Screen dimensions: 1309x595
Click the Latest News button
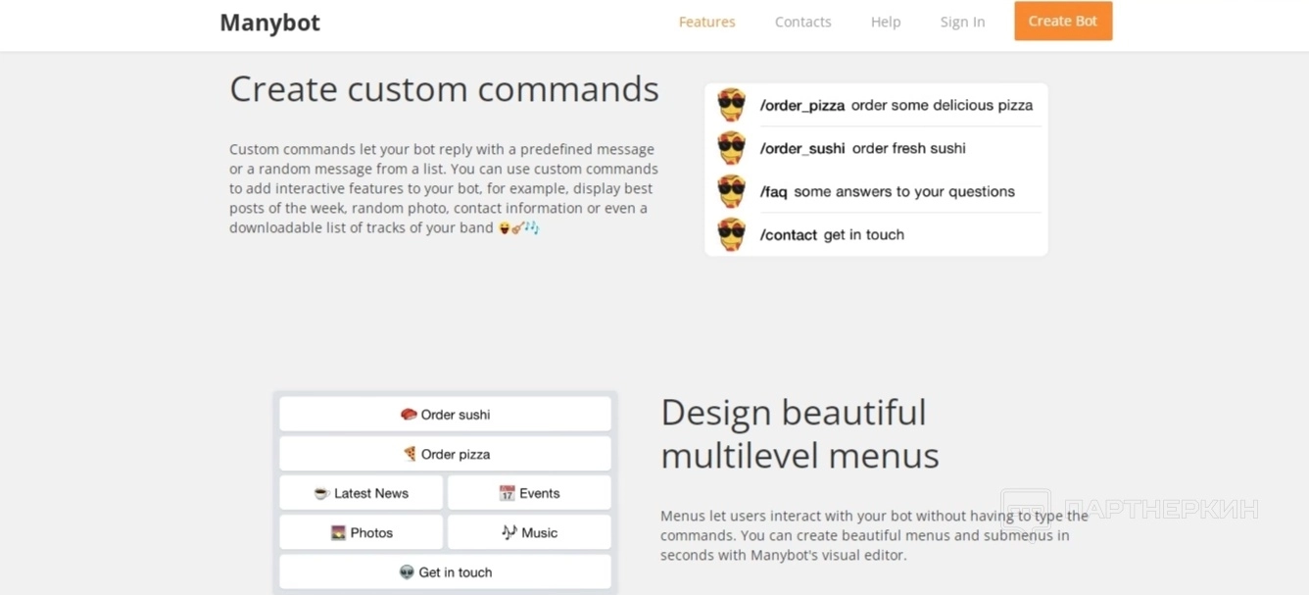pyautogui.click(x=361, y=493)
